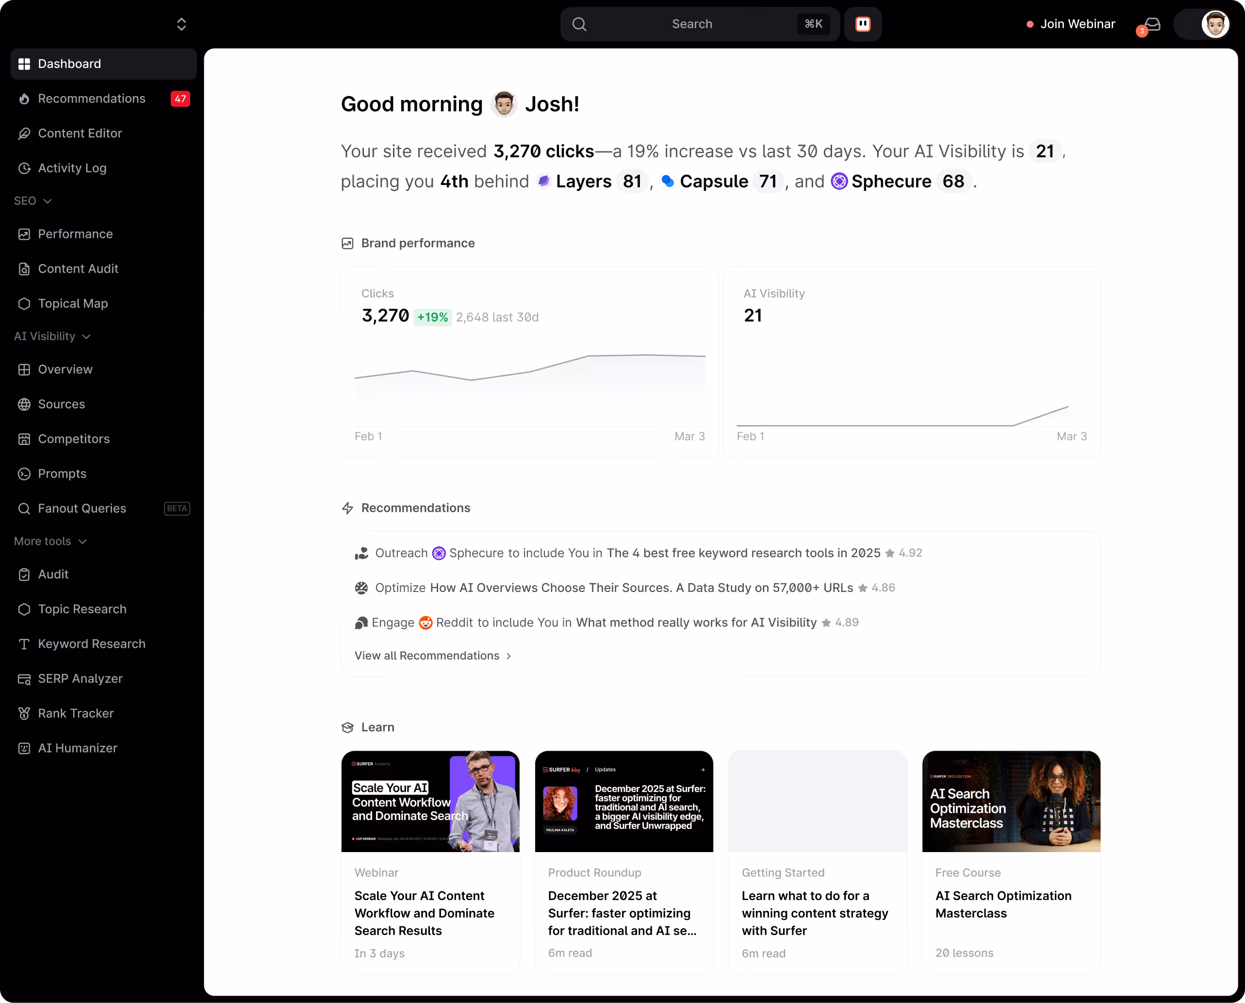Click the 47 badge on Recommendations
1245x1003 pixels.
[180, 99]
